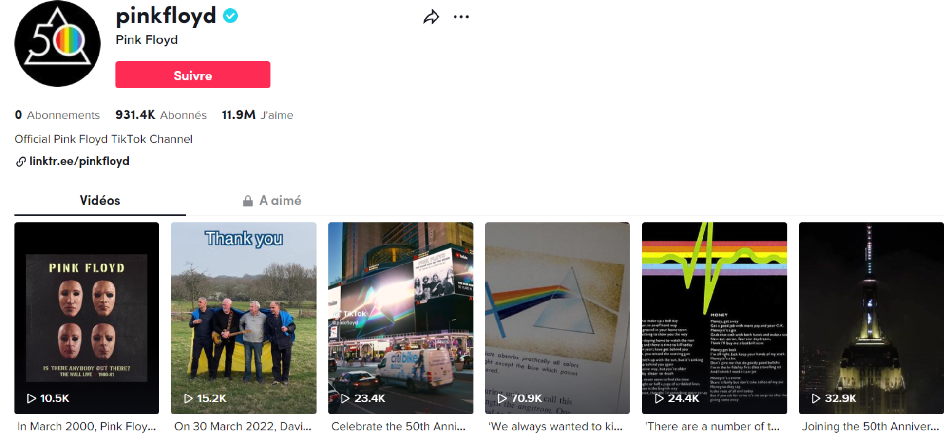Switch to the Vidéos tab
950x433 pixels.
tap(100, 201)
